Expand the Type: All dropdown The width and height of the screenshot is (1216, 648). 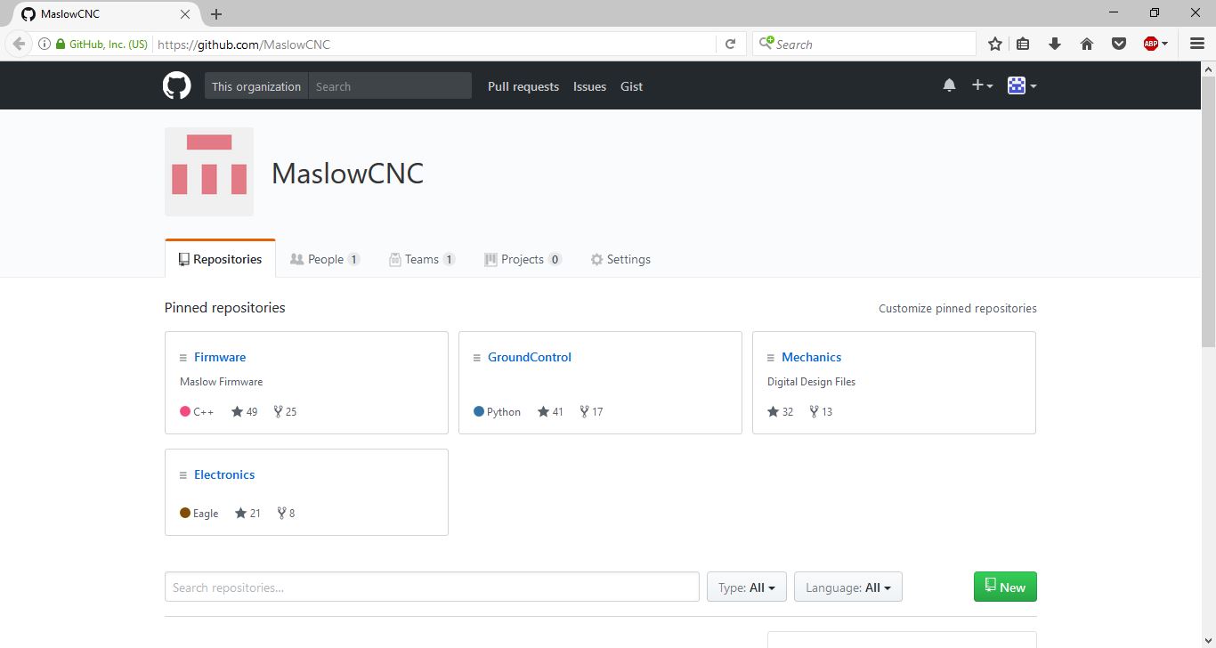[747, 587]
